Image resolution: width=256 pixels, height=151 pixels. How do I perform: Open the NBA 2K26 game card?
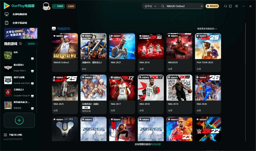point(208,94)
